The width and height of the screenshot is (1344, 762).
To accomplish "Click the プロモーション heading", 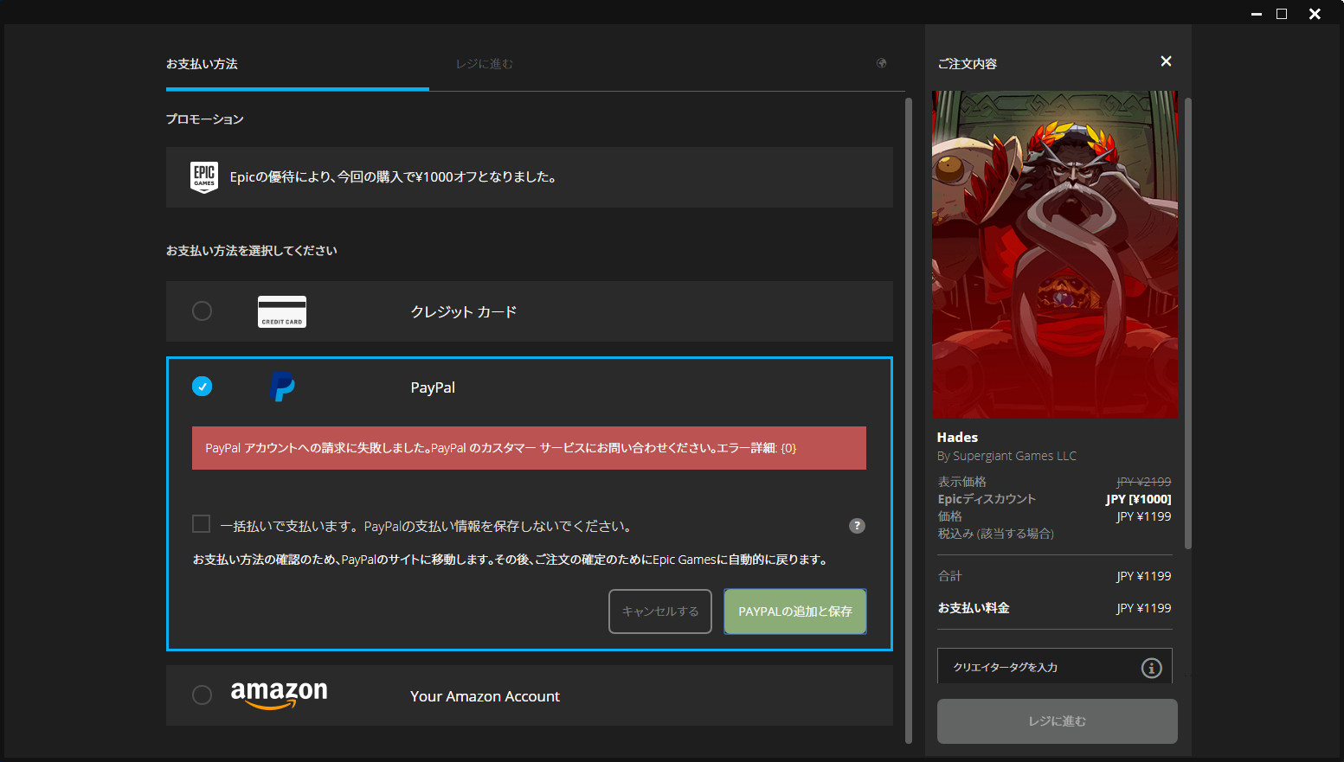I will (x=205, y=119).
